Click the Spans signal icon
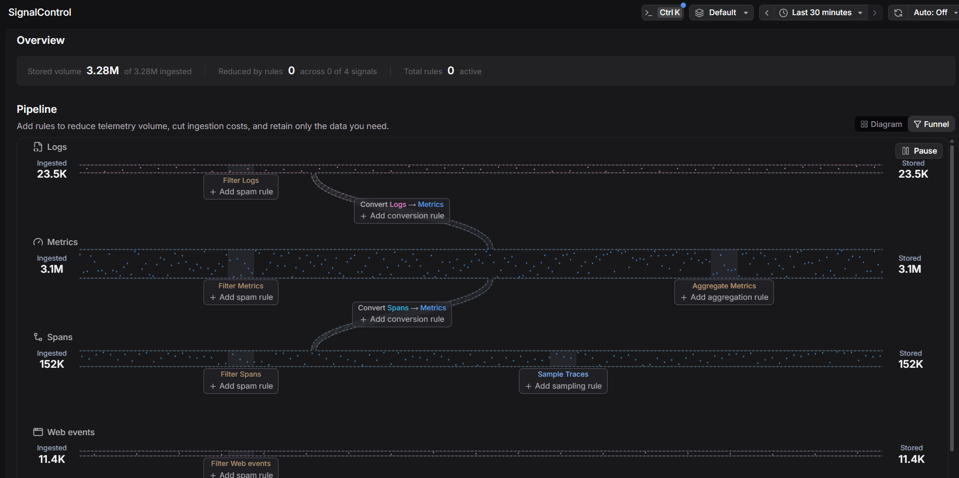 coord(38,337)
